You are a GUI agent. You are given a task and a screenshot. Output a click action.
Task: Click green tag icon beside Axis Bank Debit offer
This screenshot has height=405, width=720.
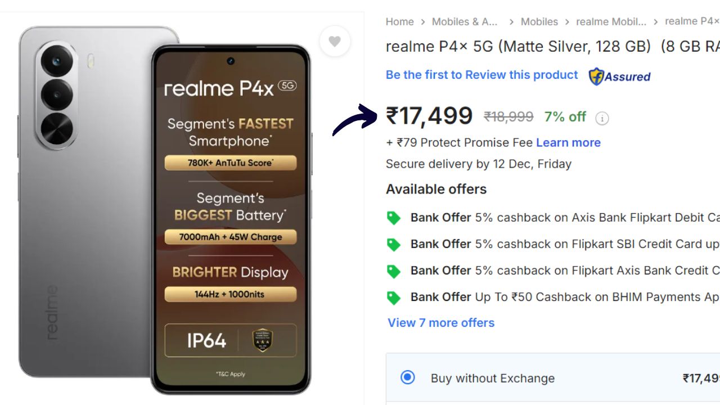(x=394, y=218)
